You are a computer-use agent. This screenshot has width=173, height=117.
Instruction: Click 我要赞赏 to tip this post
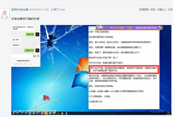[x=144, y=10]
